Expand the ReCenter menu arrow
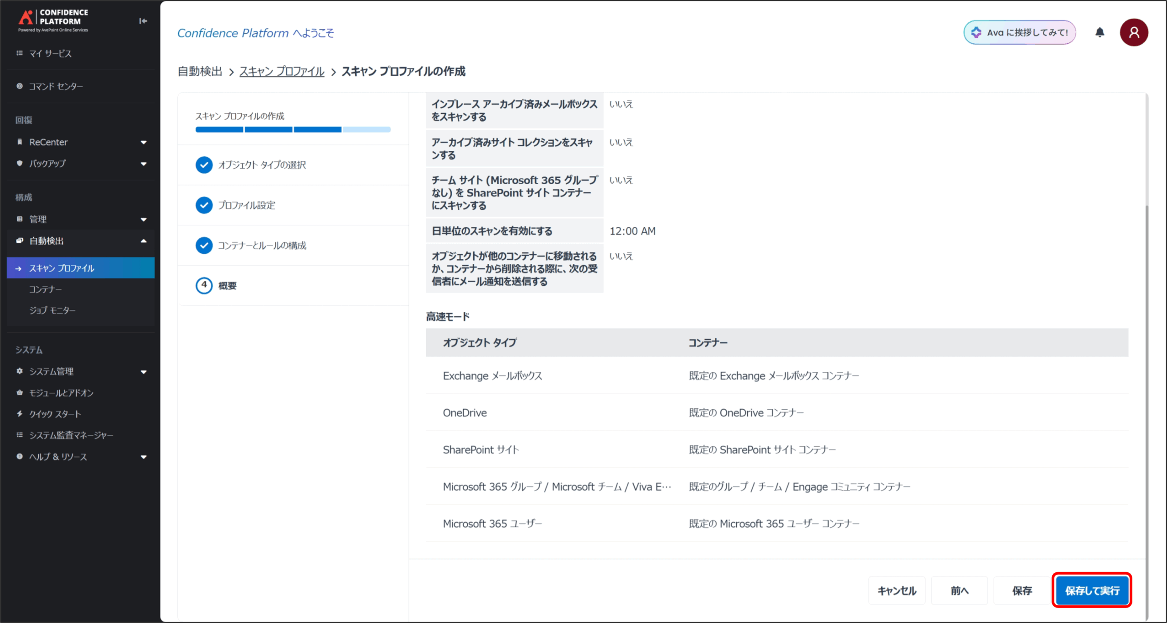This screenshot has width=1167, height=623. [144, 142]
